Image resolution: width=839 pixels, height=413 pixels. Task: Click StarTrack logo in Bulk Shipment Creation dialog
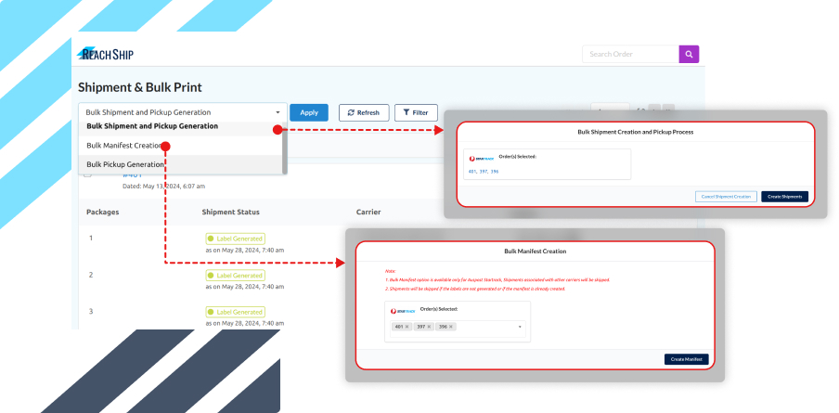(482, 159)
